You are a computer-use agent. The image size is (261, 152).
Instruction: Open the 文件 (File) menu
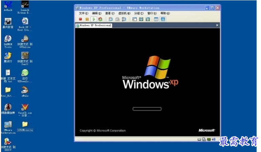pos(84,13)
